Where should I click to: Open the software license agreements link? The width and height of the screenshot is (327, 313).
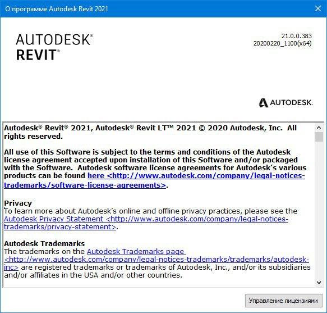(x=154, y=180)
